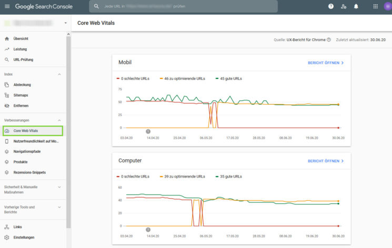Click Mobil chart annotation marker near 14.04.20
Image resolution: width=392 pixels, height=248 pixels.
click(x=148, y=131)
